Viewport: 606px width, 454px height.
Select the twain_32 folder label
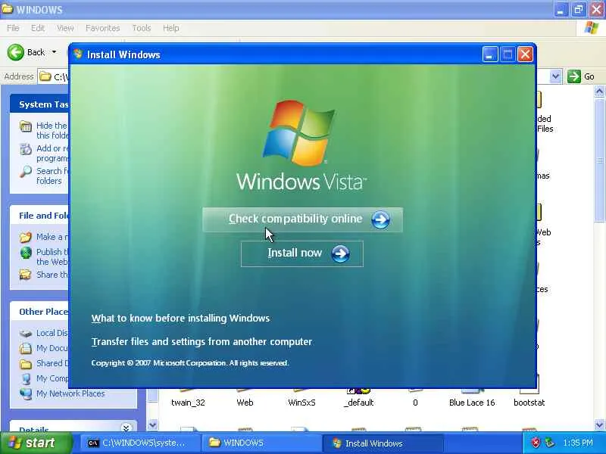click(188, 403)
